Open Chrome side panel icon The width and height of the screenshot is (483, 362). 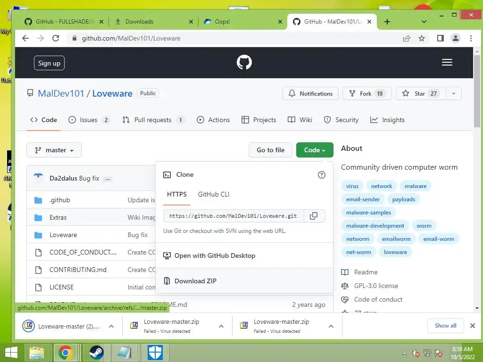[441, 38]
